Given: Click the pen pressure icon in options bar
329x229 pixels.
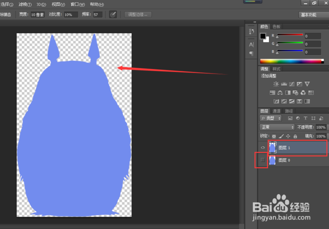Looking at the screenshot, I should coord(113,15).
